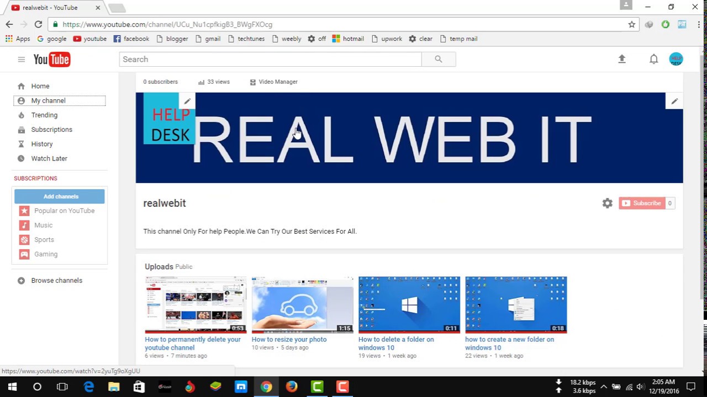Open the Action Center notification icon

pos(691,387)
